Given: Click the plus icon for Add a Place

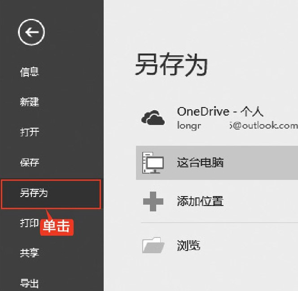Looking at the screenshot, I should click(153, 201).
